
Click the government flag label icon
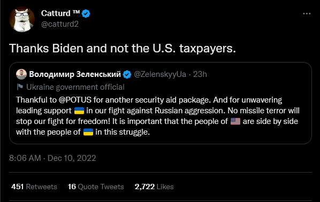pyautogui.click(x=20, y=87)
